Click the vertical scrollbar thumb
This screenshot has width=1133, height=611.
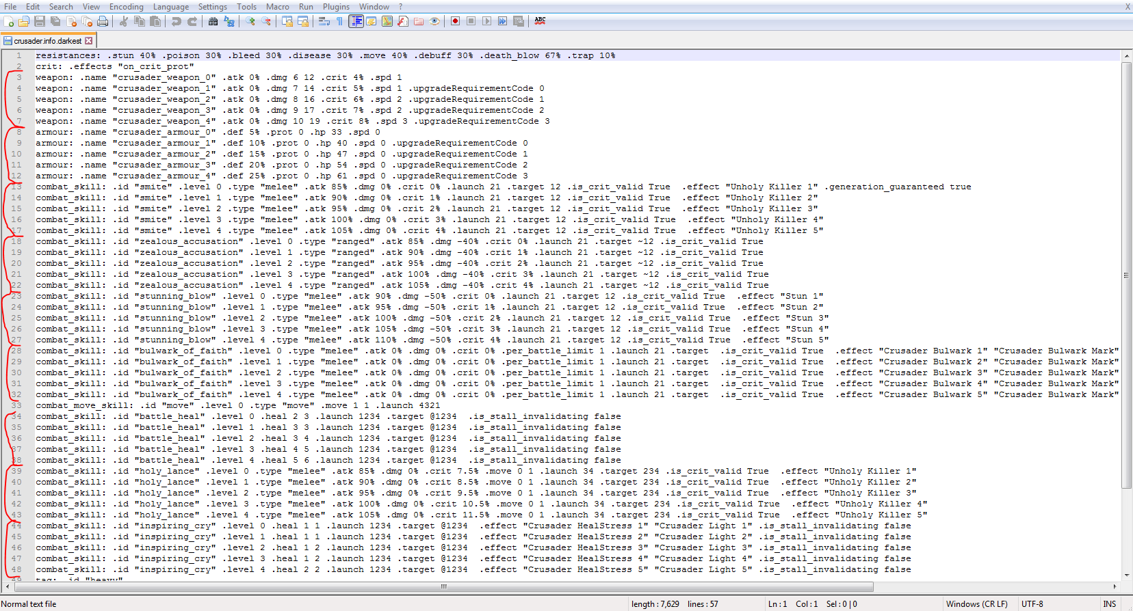point(1126,275)
